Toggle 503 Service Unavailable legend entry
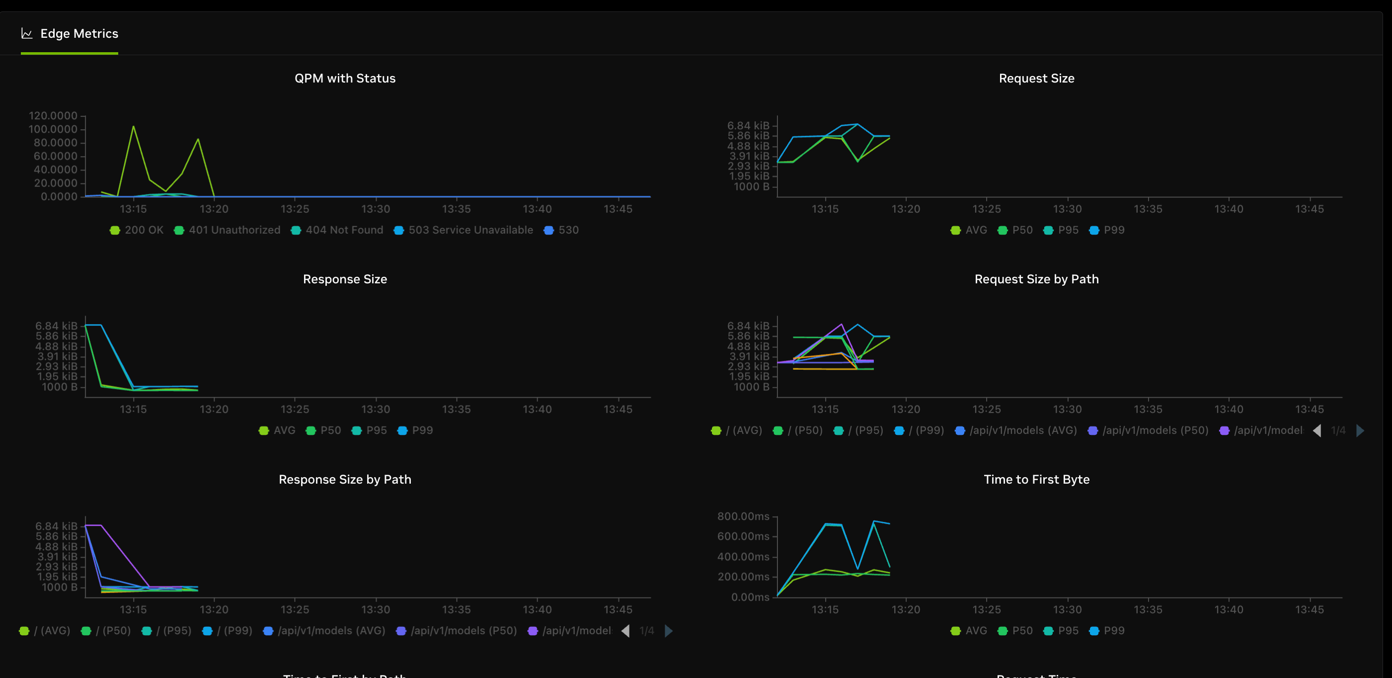The width and height of the screenshot is (1392, 678). point(463,230)
